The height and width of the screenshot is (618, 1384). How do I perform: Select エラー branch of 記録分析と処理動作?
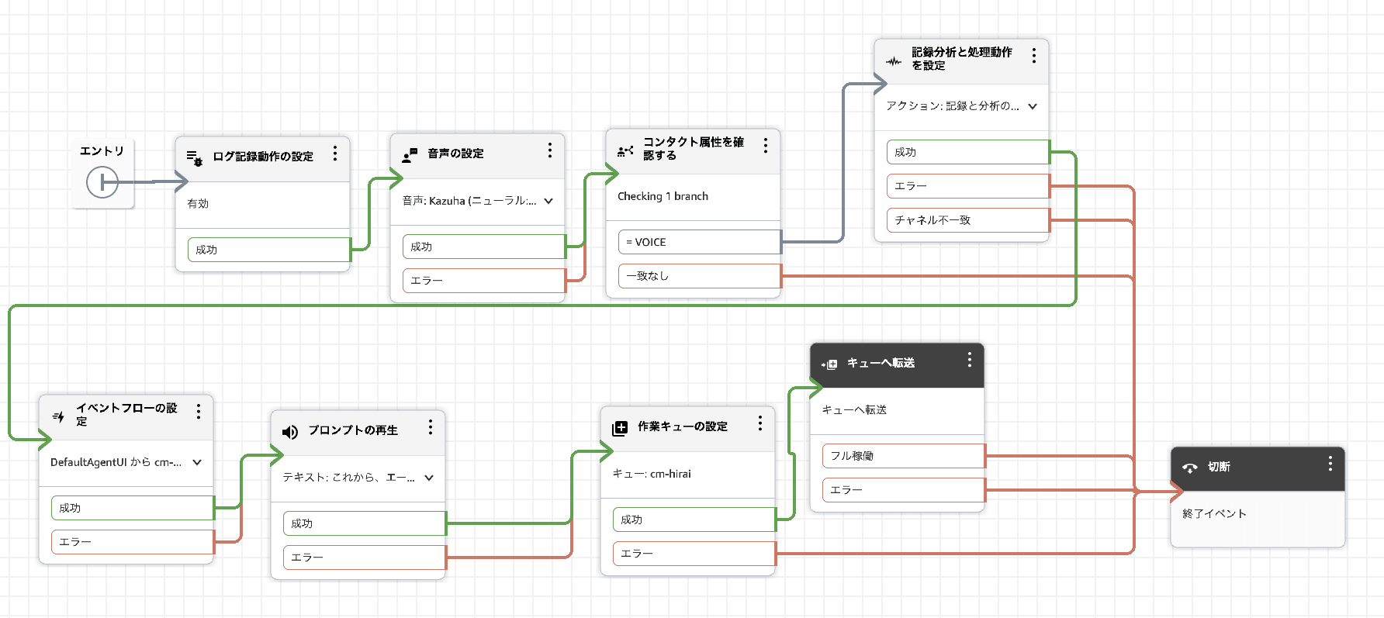(x=968, y=186)
